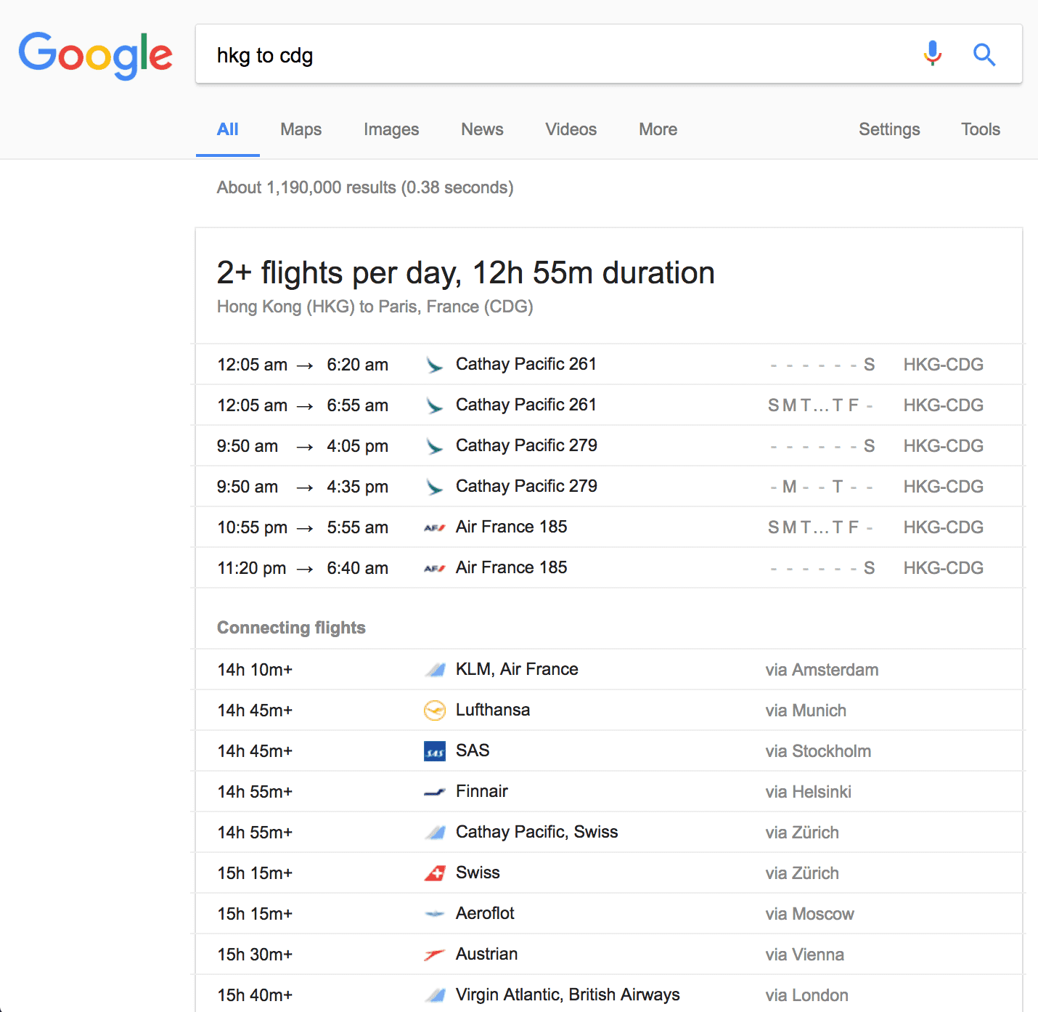Click '15h 30m+' duration
Image resolution: width=1038 pixels, height=1012 pixels.
[255, 955]
